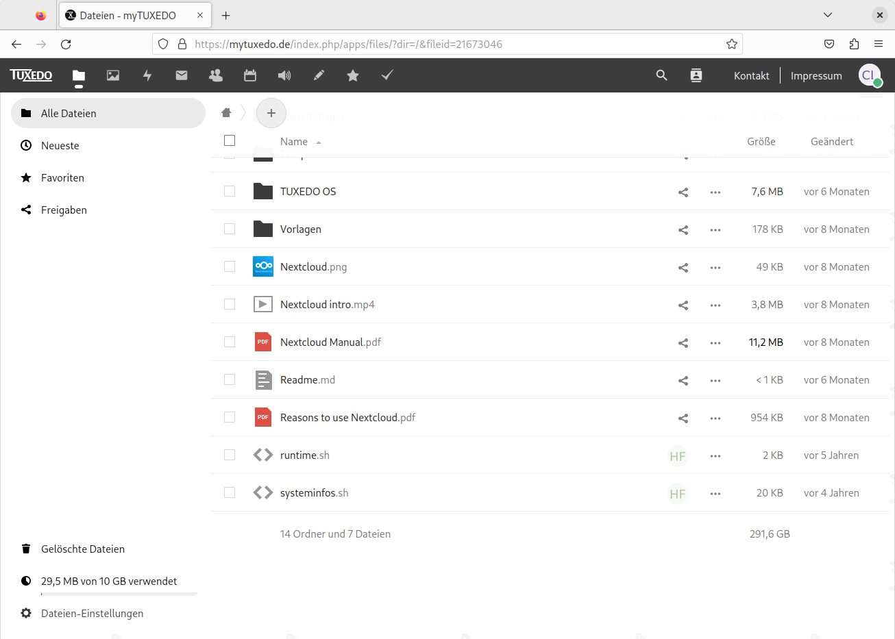This screenshot has height=639, width=895.
Task: Open more actions for Nextcloud Manual.pdf
Action: (x=715, y=343)
